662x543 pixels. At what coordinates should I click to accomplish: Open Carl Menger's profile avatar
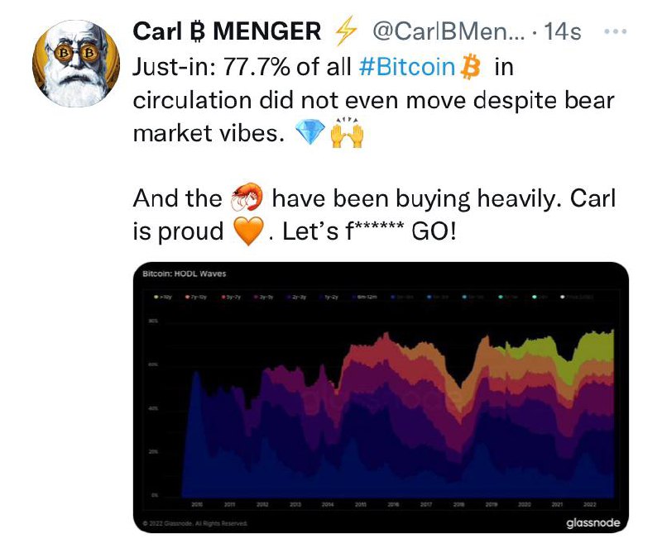click(x=76, y=63)
